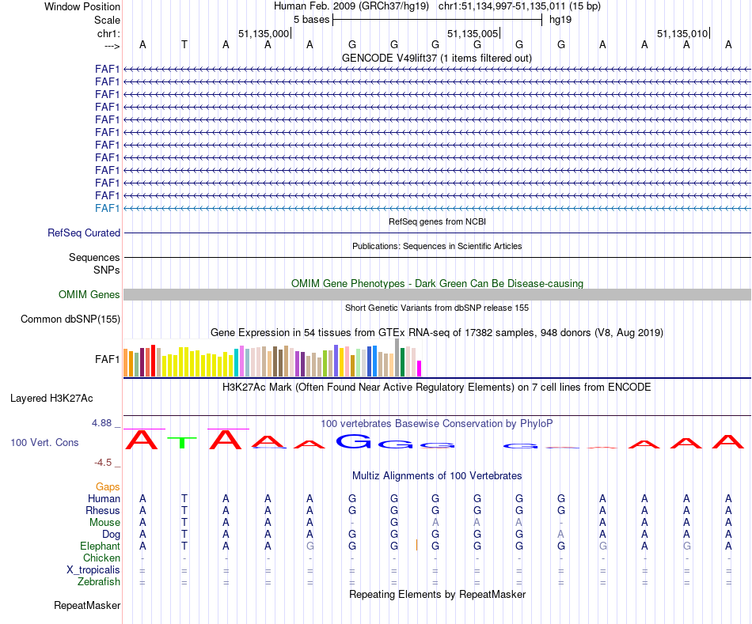Click the -4.5 PhyloP lower limit value
The height and width of the screenshot is (624, 752).
pyautogui.click(x=103, y=463)
